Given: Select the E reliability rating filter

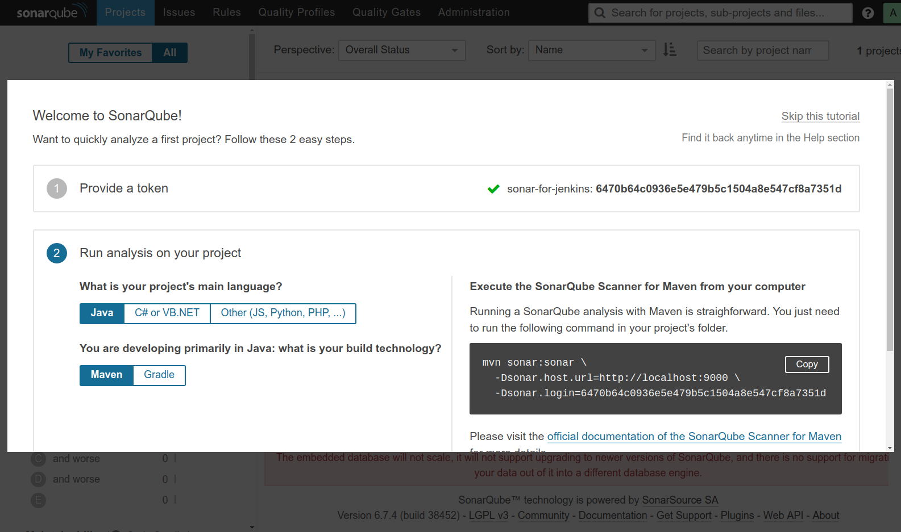Looking at the screenshot, I should point(38,500).
